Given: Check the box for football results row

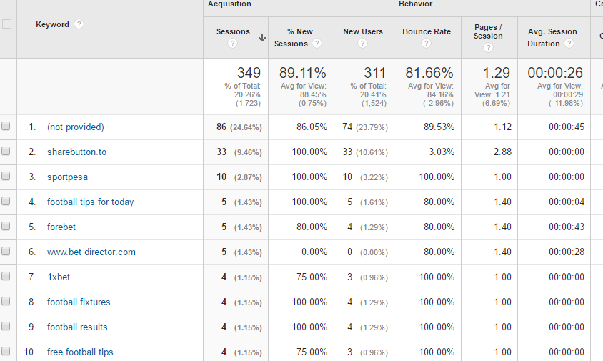Looking at the screenshot, I should point(6,326).
